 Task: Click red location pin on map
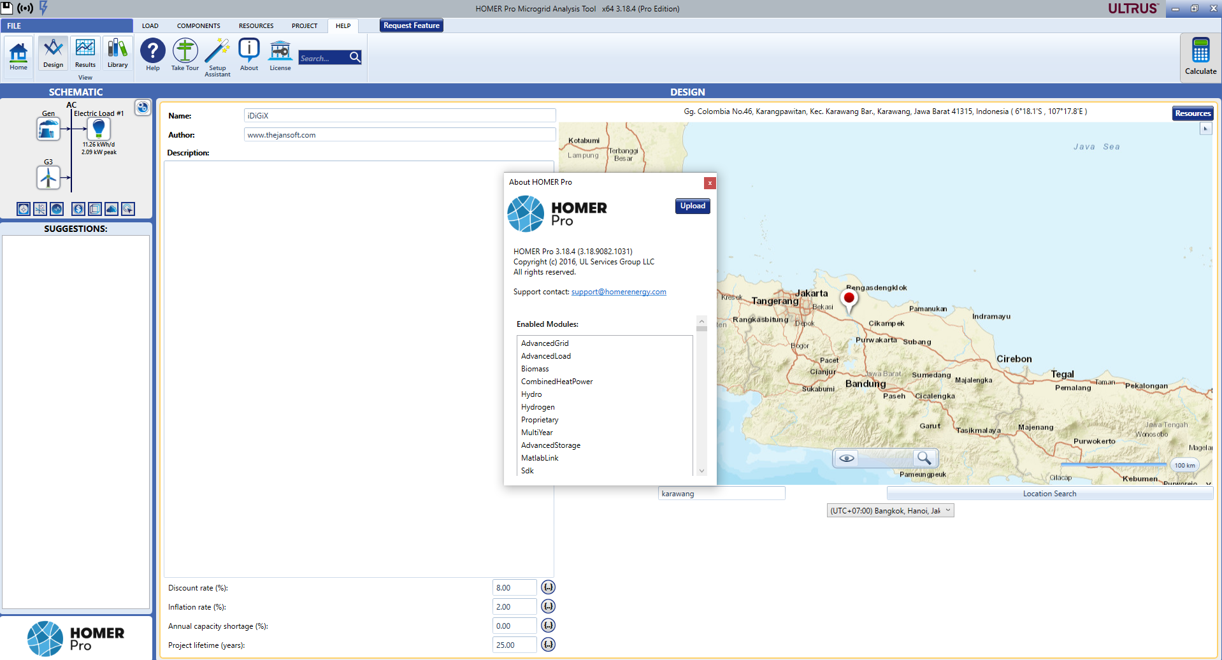coord(849,300)
